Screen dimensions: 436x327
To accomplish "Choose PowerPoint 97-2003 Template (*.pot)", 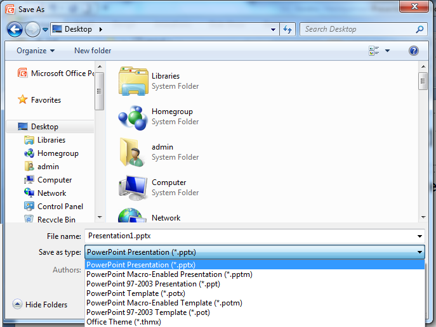I will pyautogui.click(x=254, y=312).
